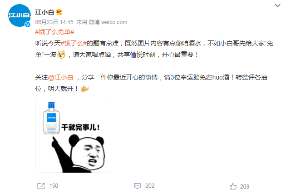Open the 06月23日 14:45 timestamp
This screenshot has height=194, width=281.
coord(54,22)
